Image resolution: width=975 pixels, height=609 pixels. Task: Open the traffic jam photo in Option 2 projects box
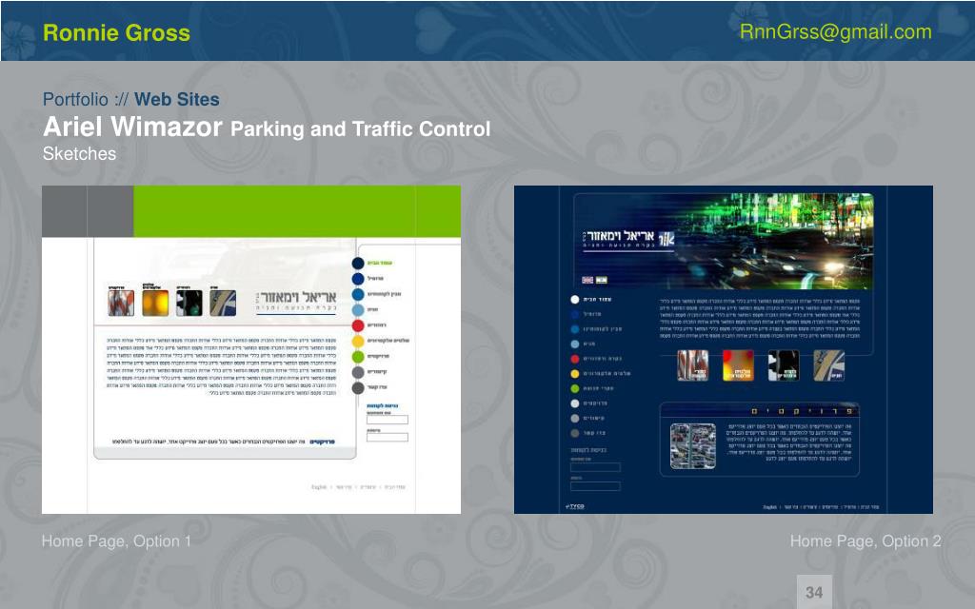coord(693,446)
